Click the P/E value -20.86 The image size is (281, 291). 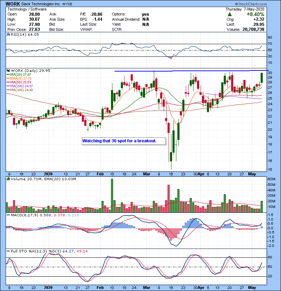coord(96,14)
